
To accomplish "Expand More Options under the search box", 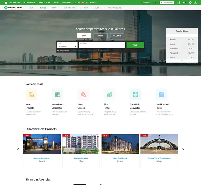I will click(x=63, y=51).
